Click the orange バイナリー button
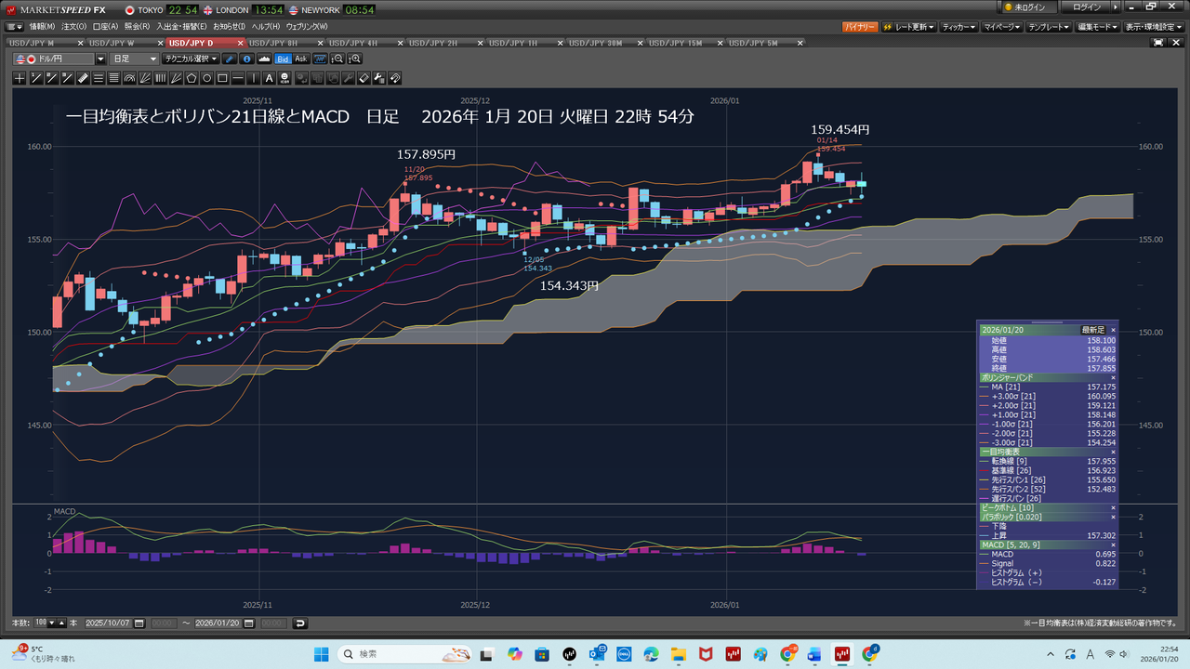Screen dimensions: 1190x669 coord(859,27)
